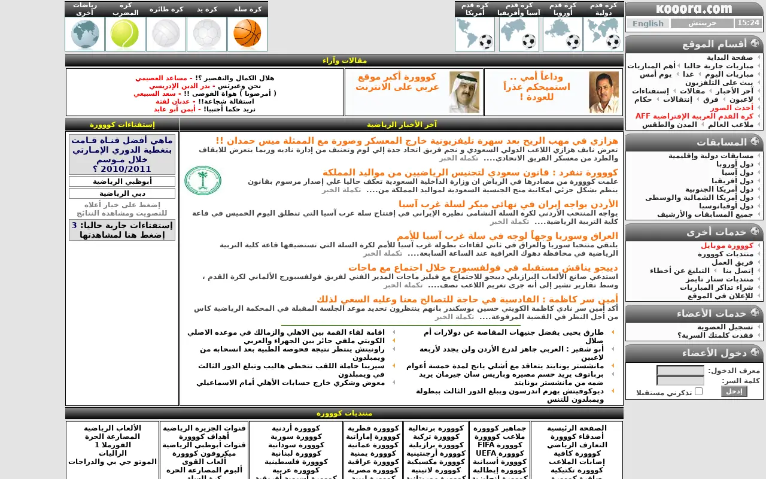Open 'دول أوروبا' competitions link
766x479 pixels.
click(x=735, y=164)
